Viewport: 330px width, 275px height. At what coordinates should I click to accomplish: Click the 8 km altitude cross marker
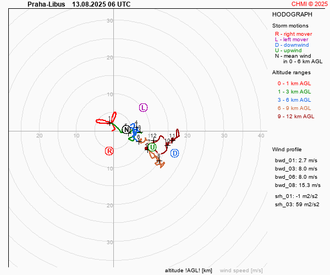(159, 161)
